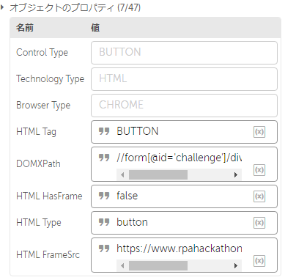Click right scroll arrow in HTML FrameSrc field
The width and height of the screenshot is (285, 280).
pos(236,265)
